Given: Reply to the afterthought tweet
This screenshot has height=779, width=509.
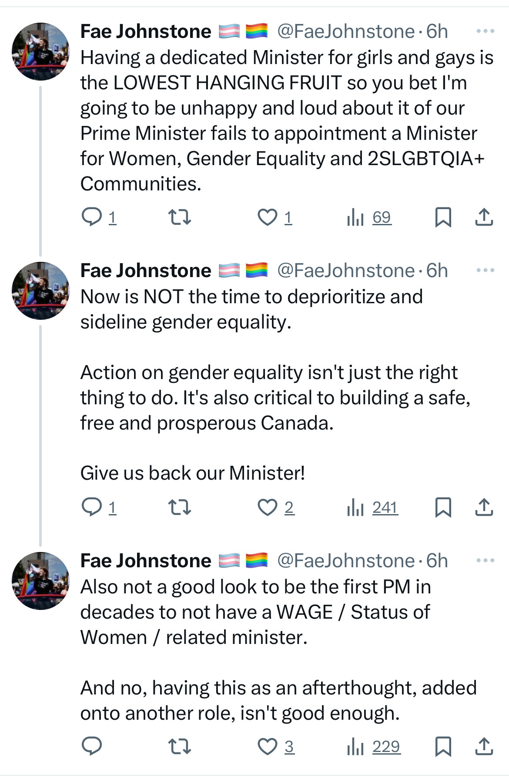Looking at the screenshot, I should tap(92, 746).
